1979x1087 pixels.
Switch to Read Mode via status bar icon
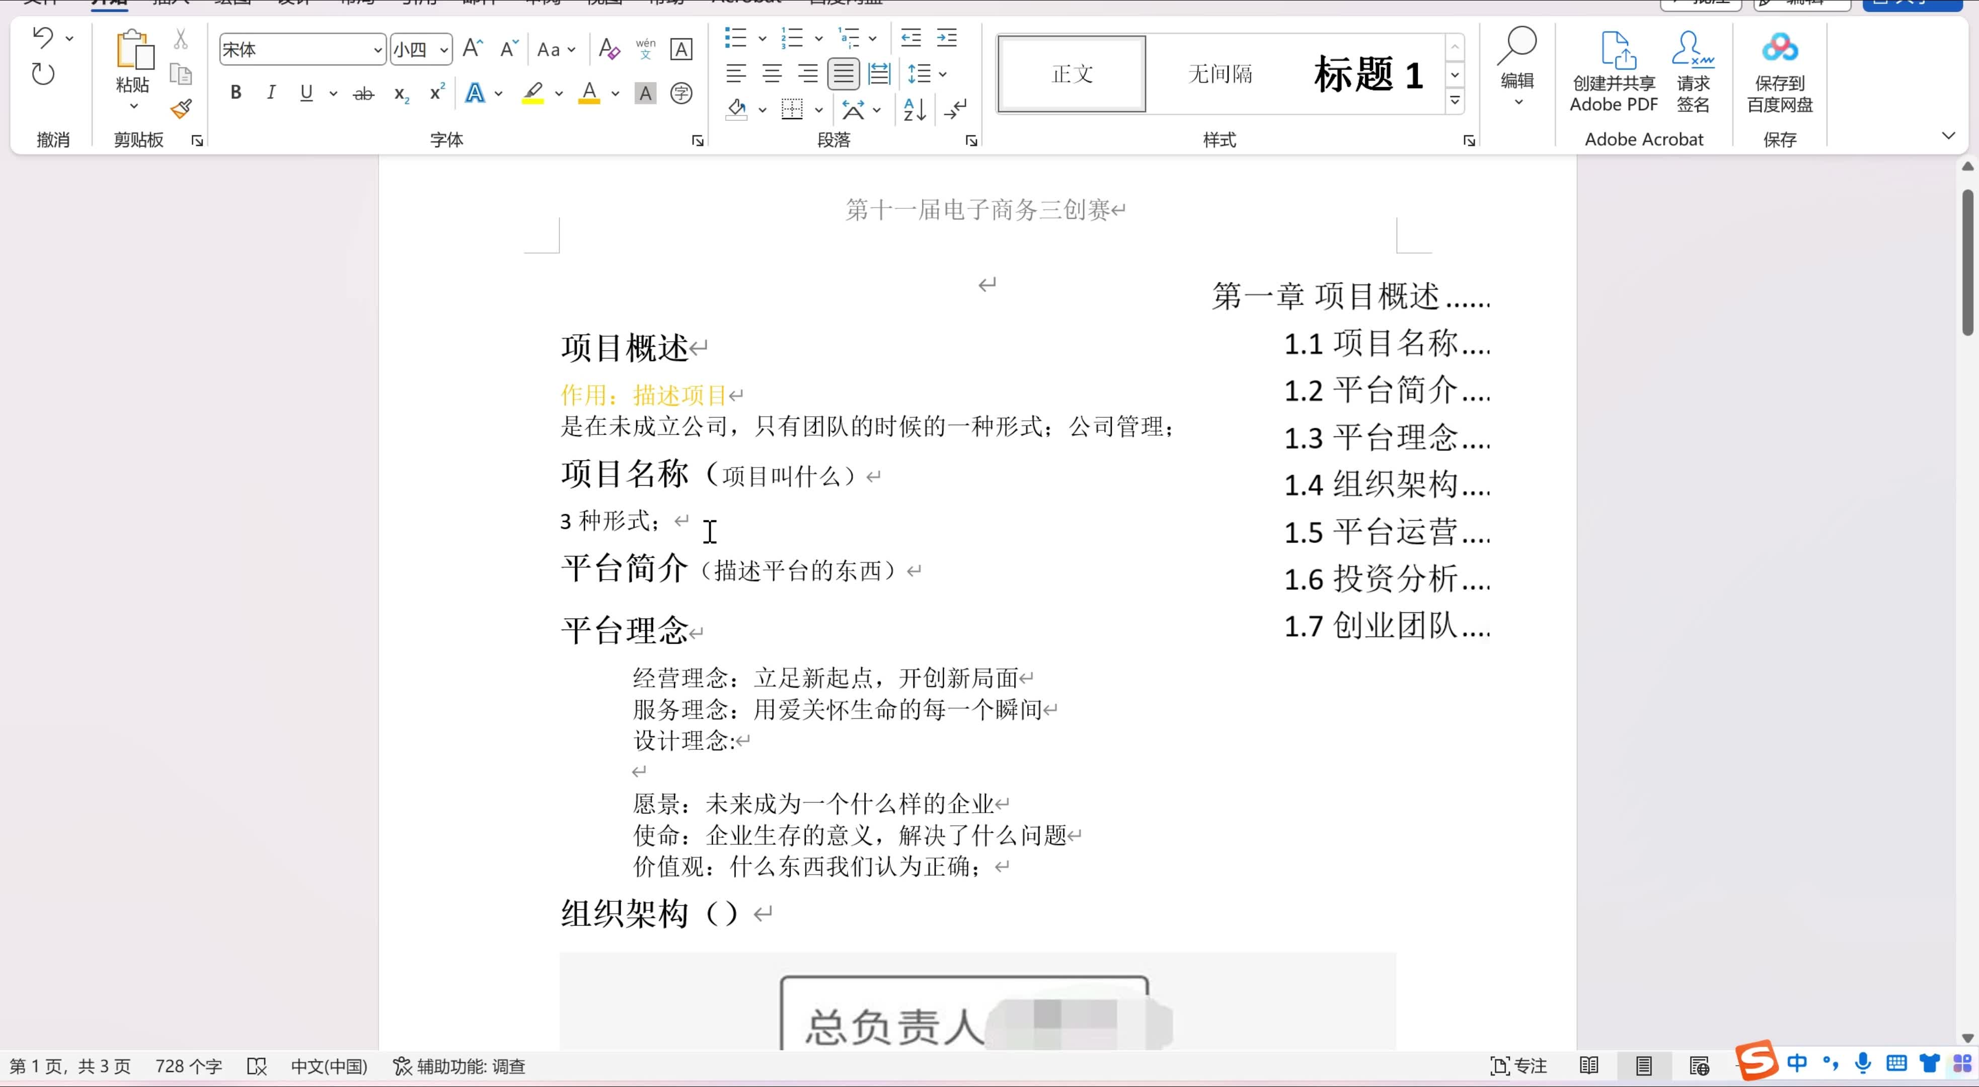point(1589,1065)
